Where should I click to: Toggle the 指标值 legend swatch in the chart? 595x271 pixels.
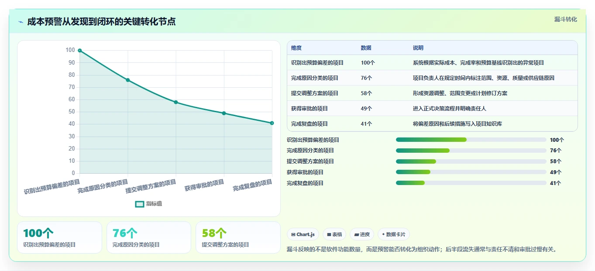[x=140, y=204]
